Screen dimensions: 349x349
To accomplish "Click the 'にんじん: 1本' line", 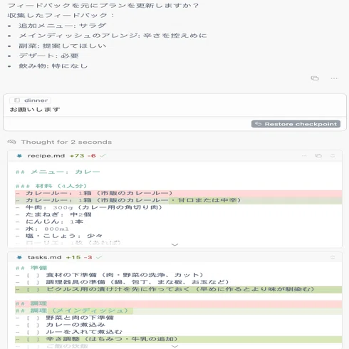I will [49, 222].
